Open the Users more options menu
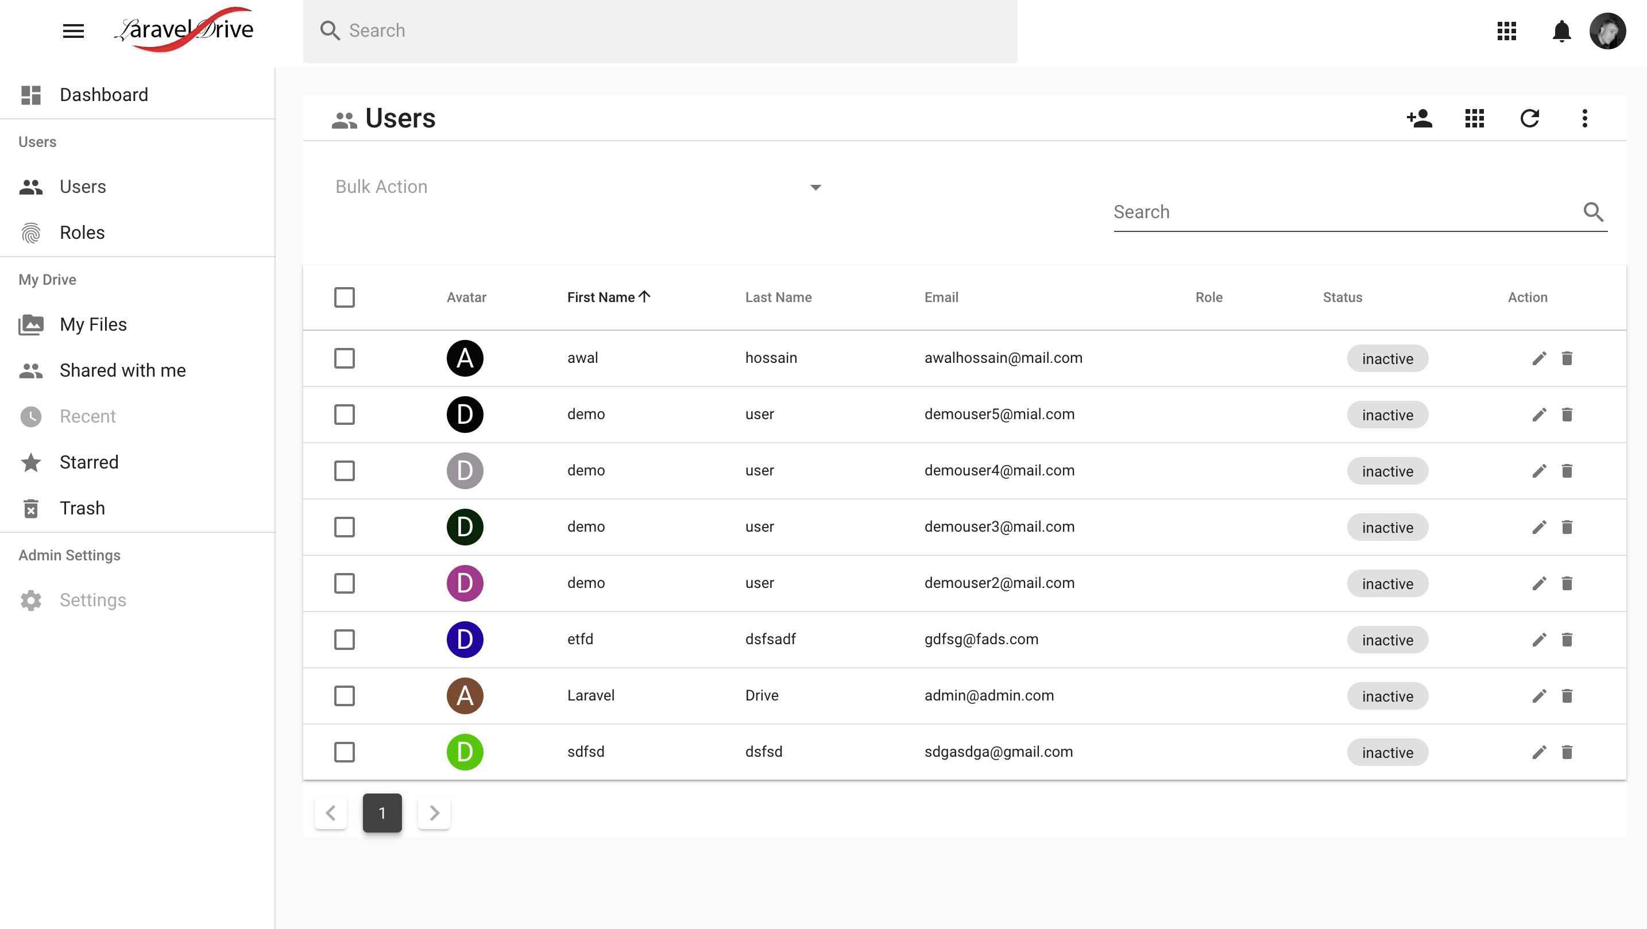 [1584, 118]
